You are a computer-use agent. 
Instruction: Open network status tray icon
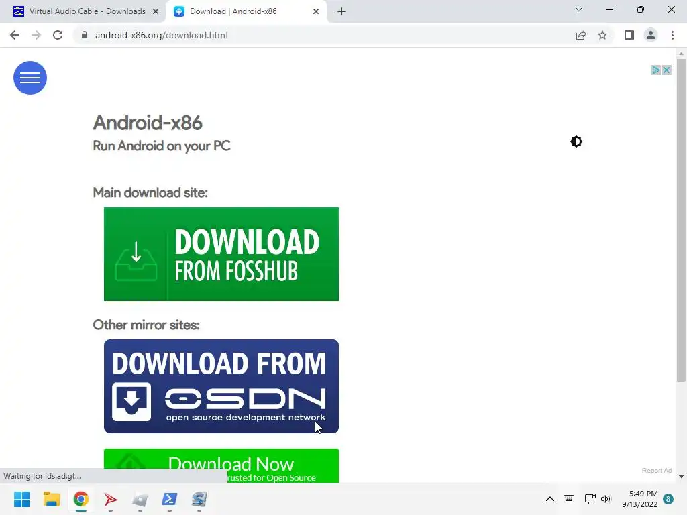(590, 499)
